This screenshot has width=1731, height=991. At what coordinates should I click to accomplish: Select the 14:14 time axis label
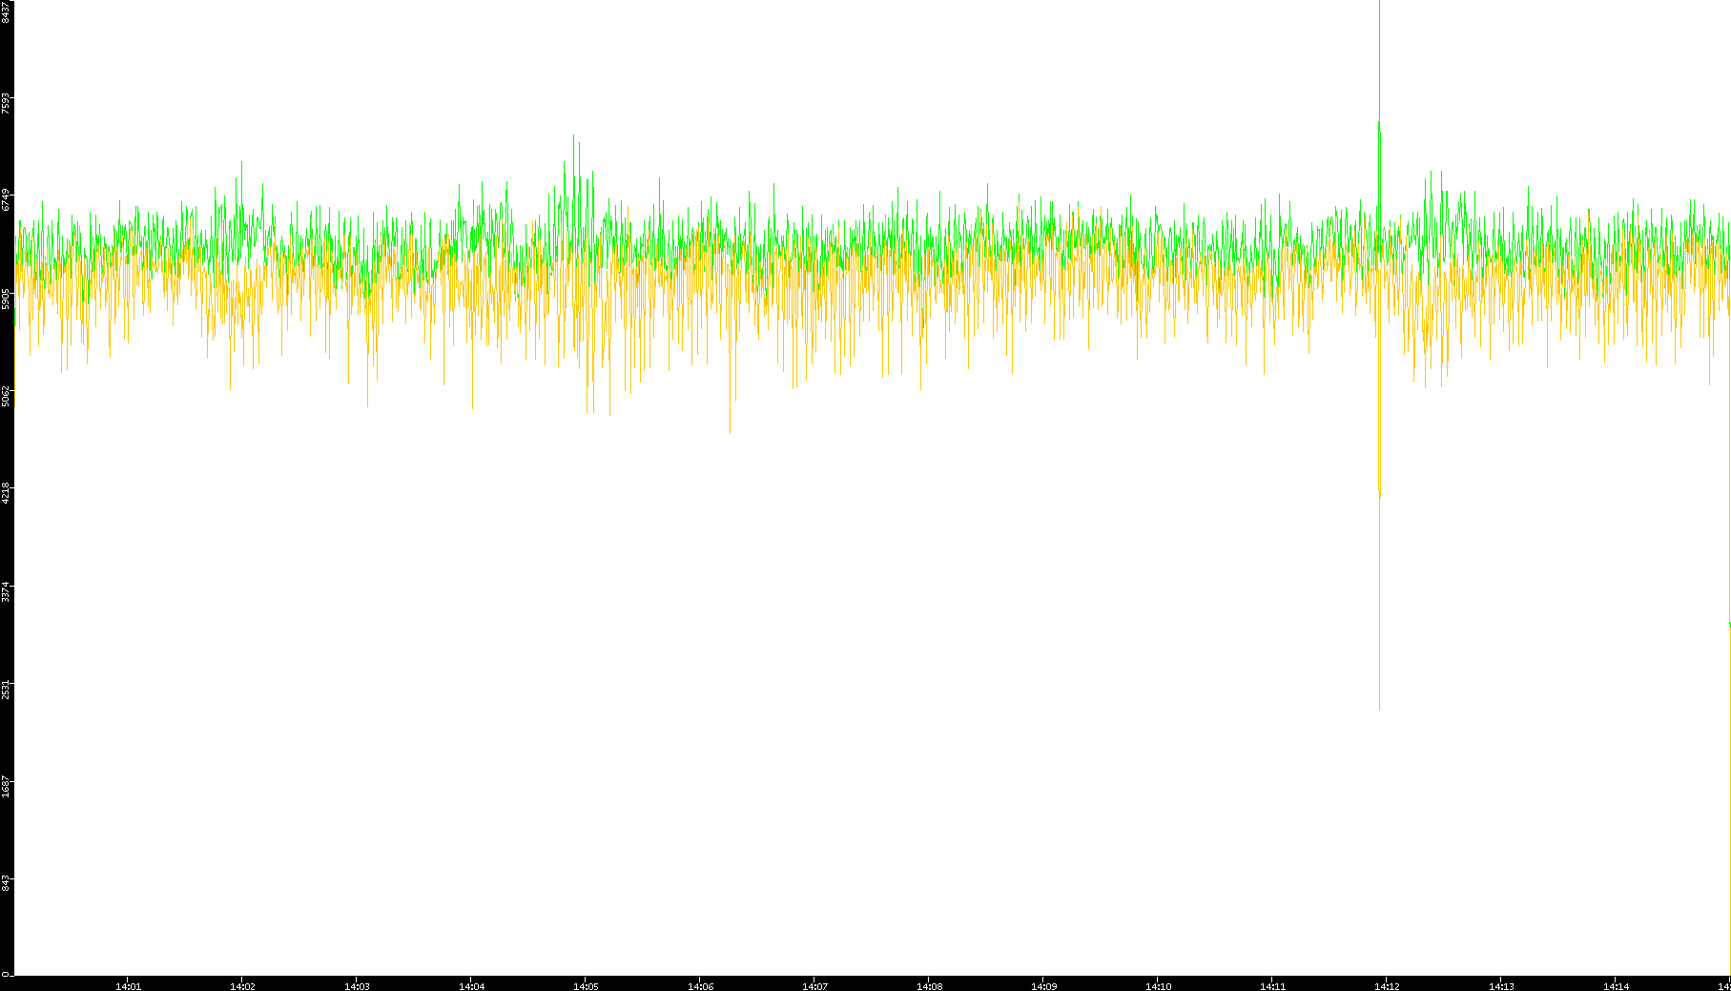(1616, 986)
